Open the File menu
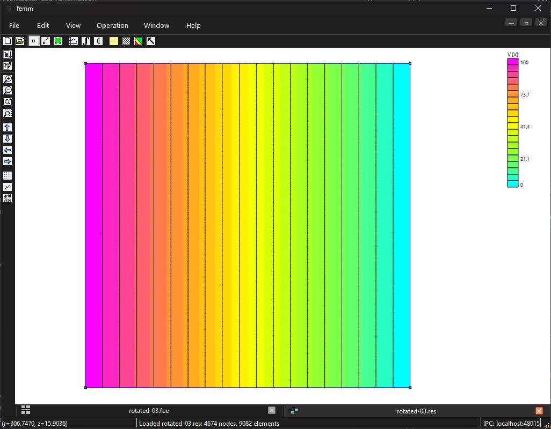The height and width of the screenshot is (429, 551). click(x=14, y=26)
